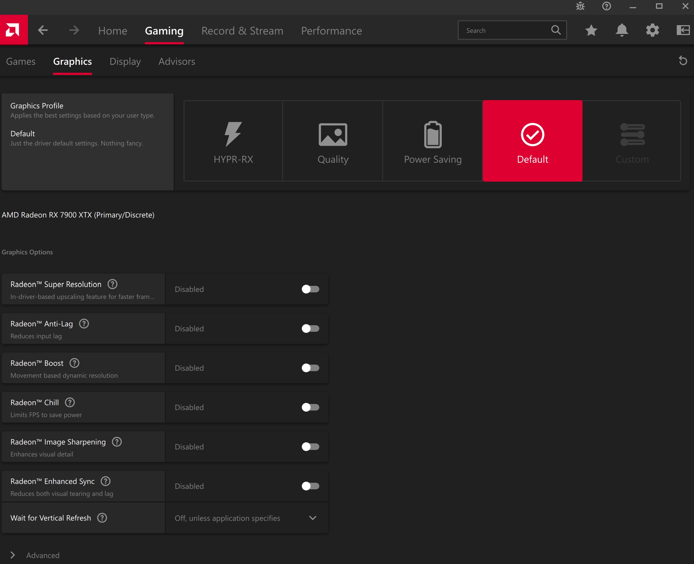Open the bug report icon
694x564 pixels.
pos(580,6)
